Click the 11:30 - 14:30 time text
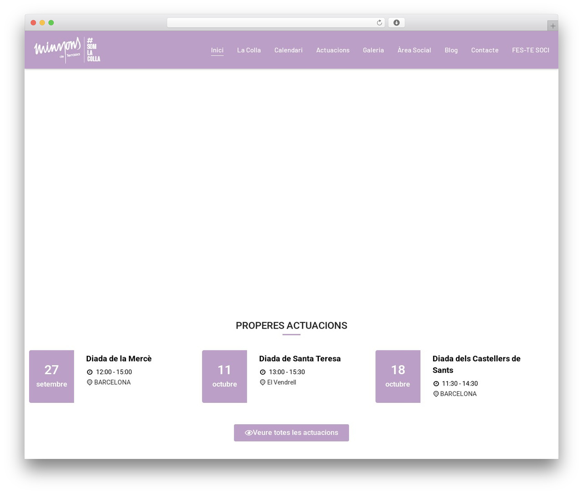Viewport: 583px width, 494px height. tap(460, 384)
